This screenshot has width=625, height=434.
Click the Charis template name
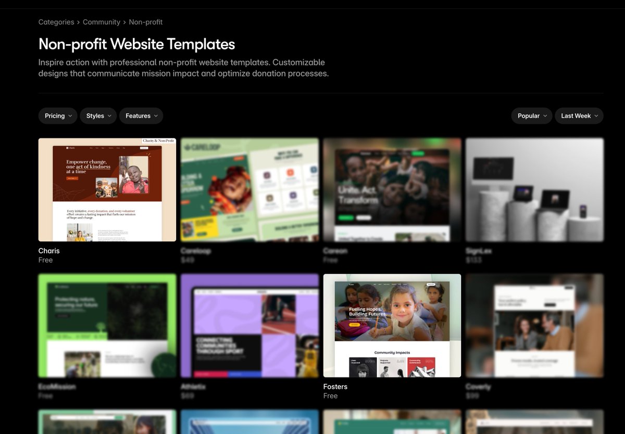49,251
